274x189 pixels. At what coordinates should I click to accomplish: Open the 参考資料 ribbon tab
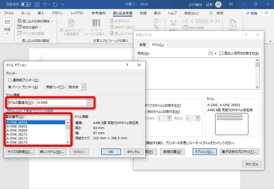coord(99,13)
